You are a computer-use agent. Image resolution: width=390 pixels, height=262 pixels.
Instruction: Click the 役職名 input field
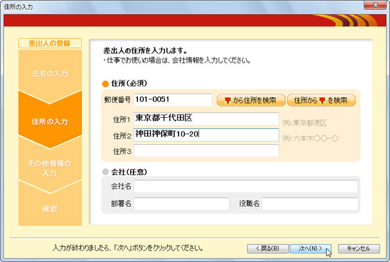tap(309, 204)
